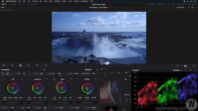
Task: Click DaVinci Resolve application menu
Action: [11, 1]
